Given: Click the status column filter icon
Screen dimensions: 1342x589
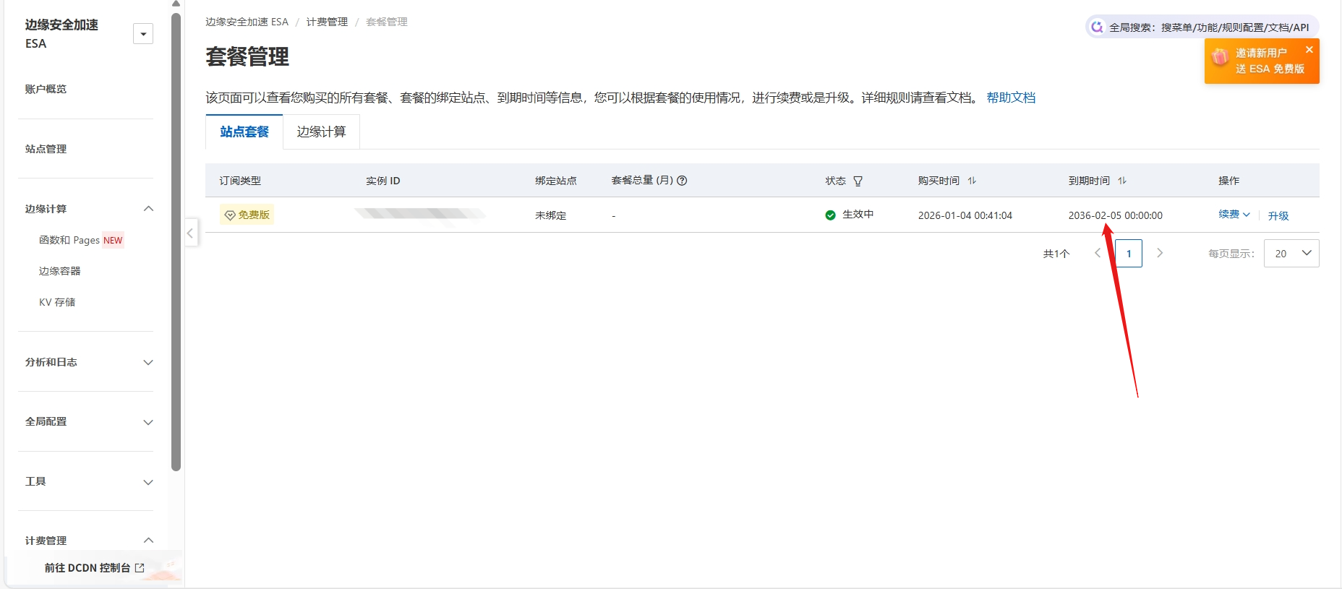Looking at the screenshot, I should (858, 181).
